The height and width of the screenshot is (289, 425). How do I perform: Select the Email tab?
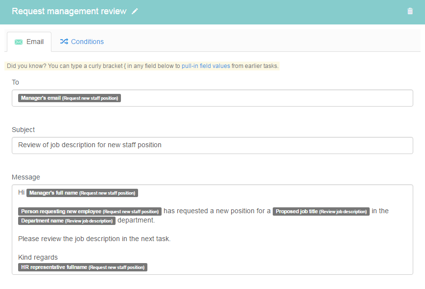click(29, 42)
